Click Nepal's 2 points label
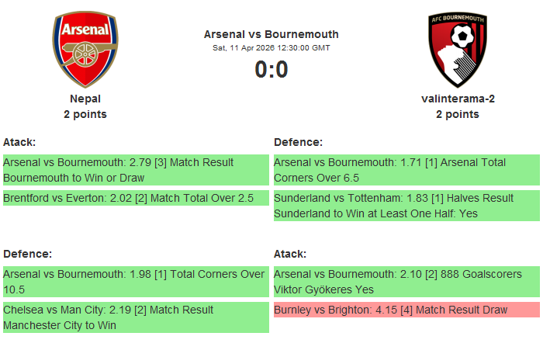 tap(85, 114)
